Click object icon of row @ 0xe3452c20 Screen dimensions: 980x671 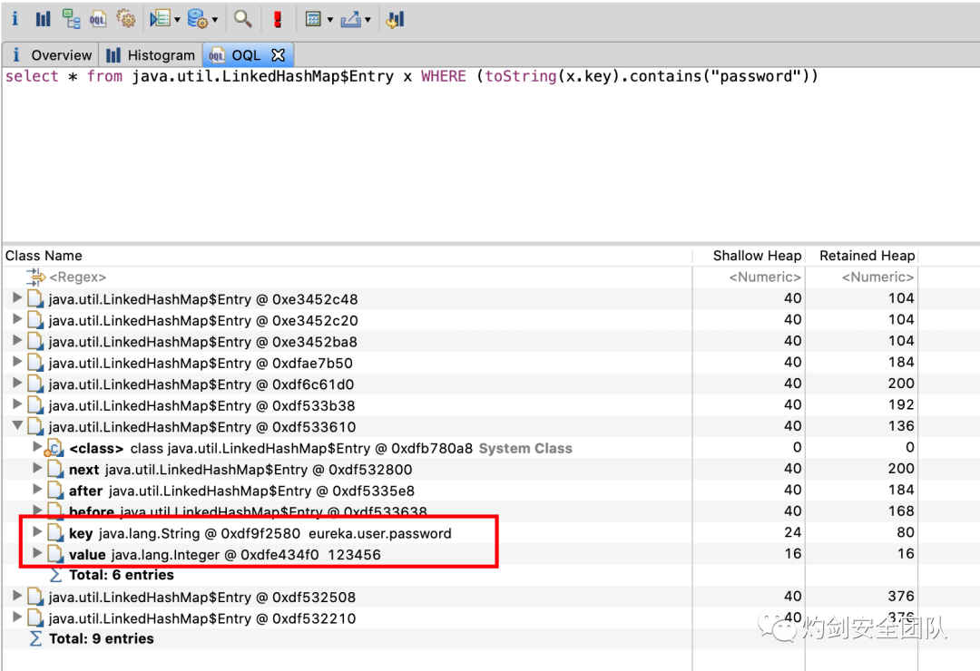(35, 320)
